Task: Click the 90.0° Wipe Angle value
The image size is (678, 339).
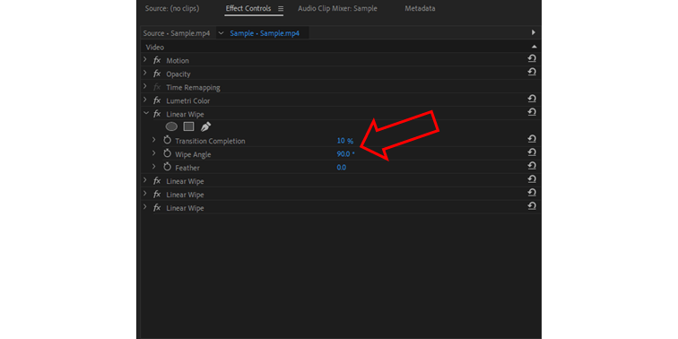Action: coord(345,154)
